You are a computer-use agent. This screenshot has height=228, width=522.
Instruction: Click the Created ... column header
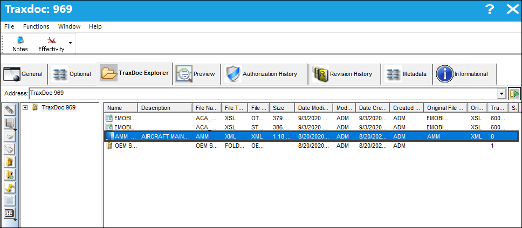[x=407, y=108]
